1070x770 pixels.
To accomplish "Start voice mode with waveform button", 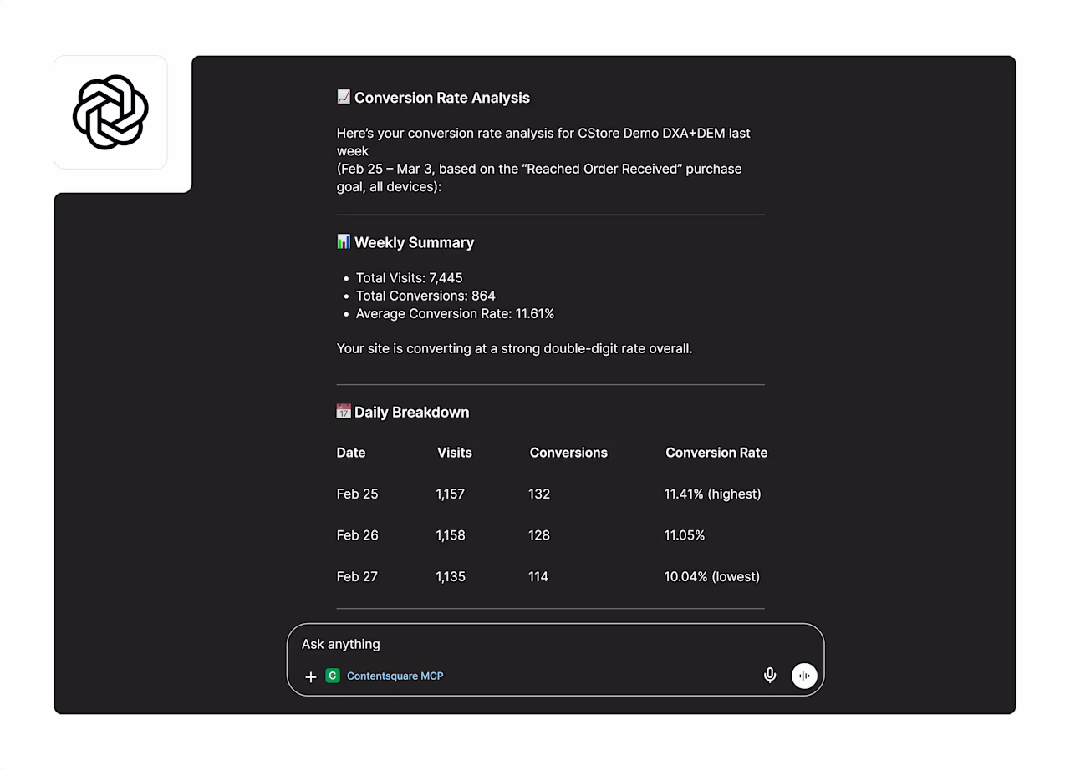I will coord(804,676).
